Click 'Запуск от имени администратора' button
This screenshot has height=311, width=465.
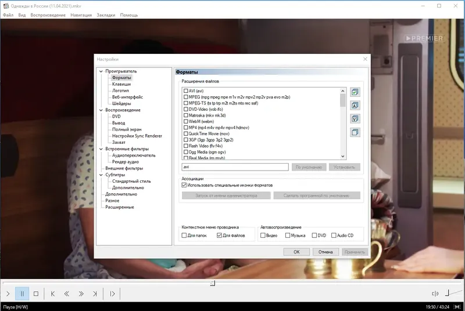pos(226,196)
